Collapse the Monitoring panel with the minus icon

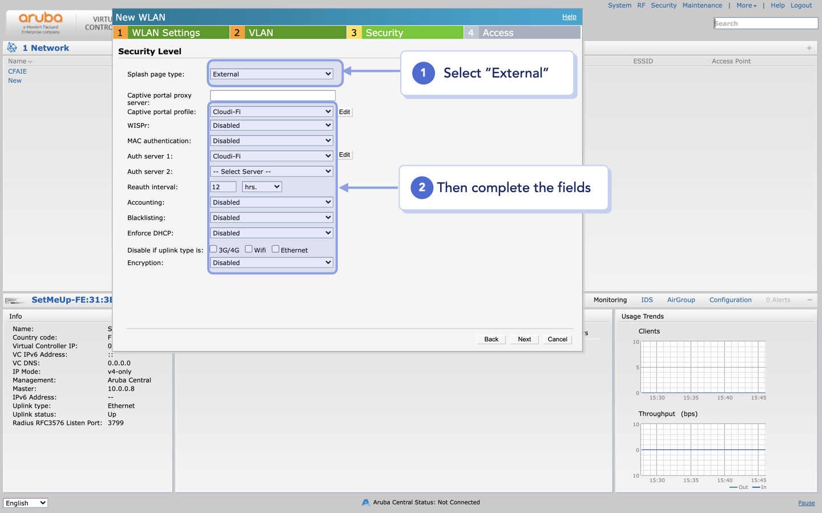[809, 299]
